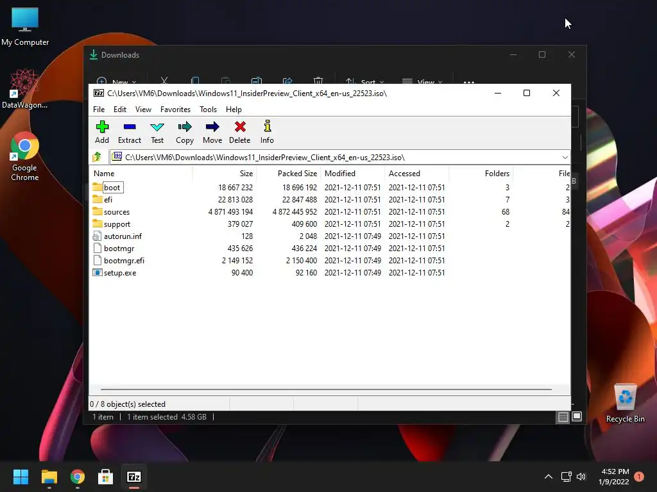
Task: Open Microsoft Store from the taskbar
Action: point(106,477)
